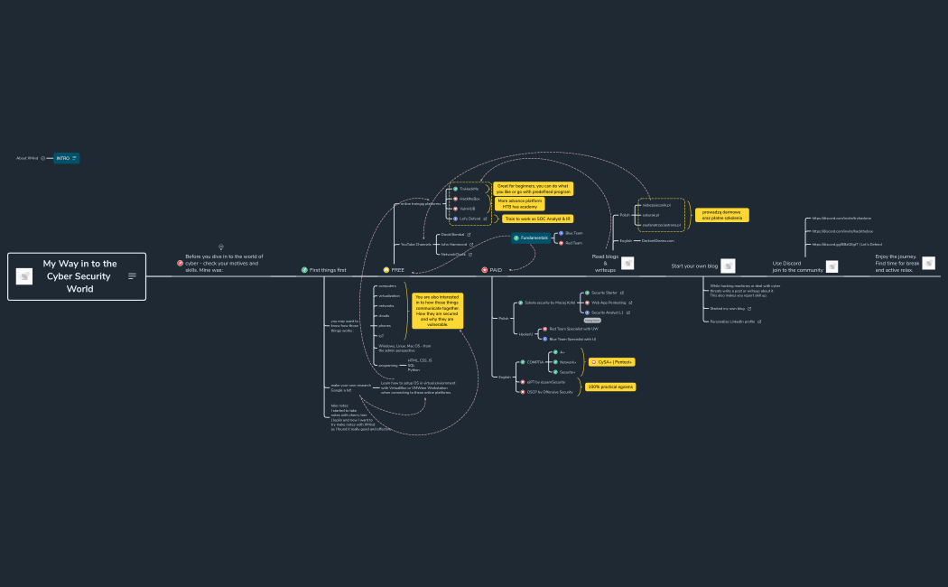This screenshot has height=587, width=948.
Task: Click the many hours badge under Security Analyst L1
Action: 592,321
